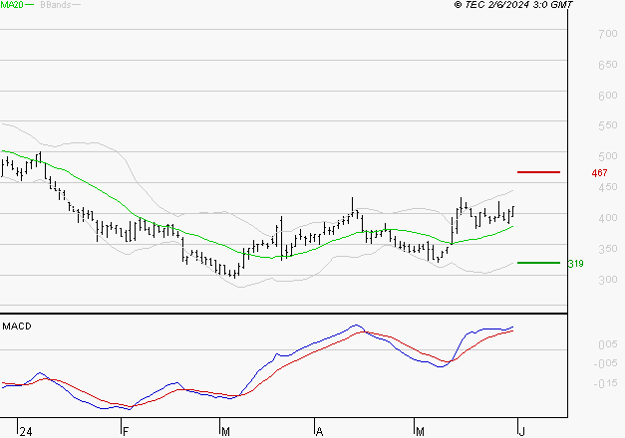This screenshot has width=625, height=438.
Task: Click the F February marker on time axis
Action: click(x=126, y=432)
